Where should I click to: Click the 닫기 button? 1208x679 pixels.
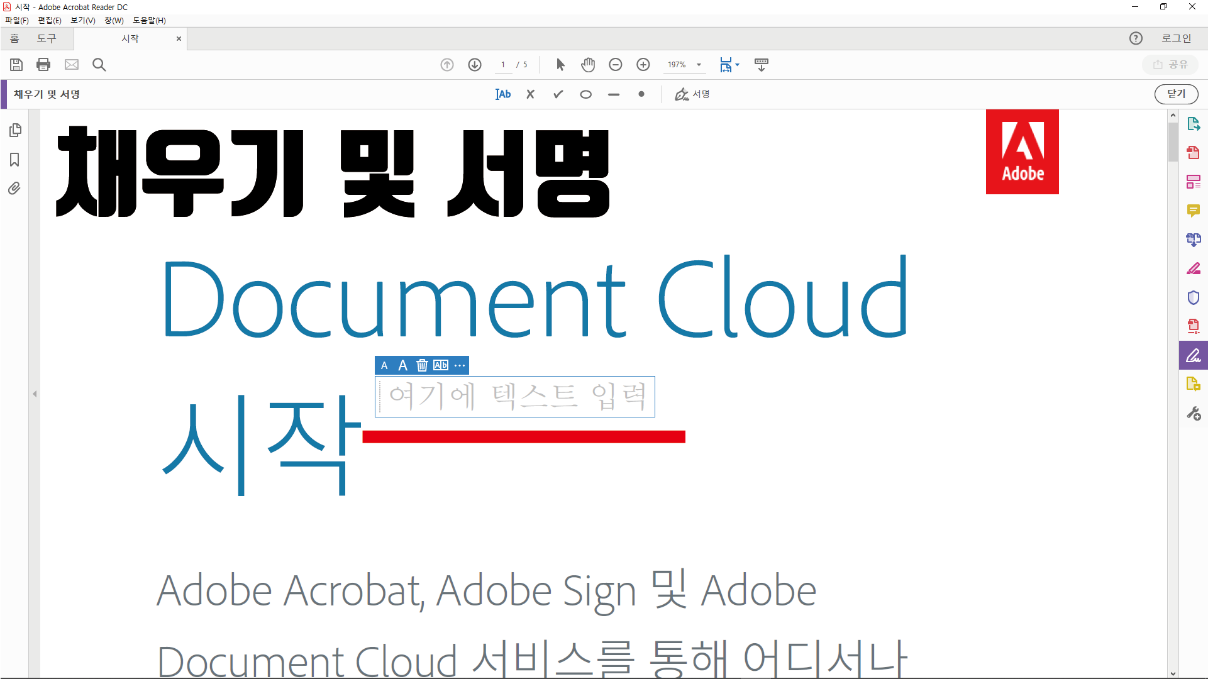click(x=1176, y=94)
